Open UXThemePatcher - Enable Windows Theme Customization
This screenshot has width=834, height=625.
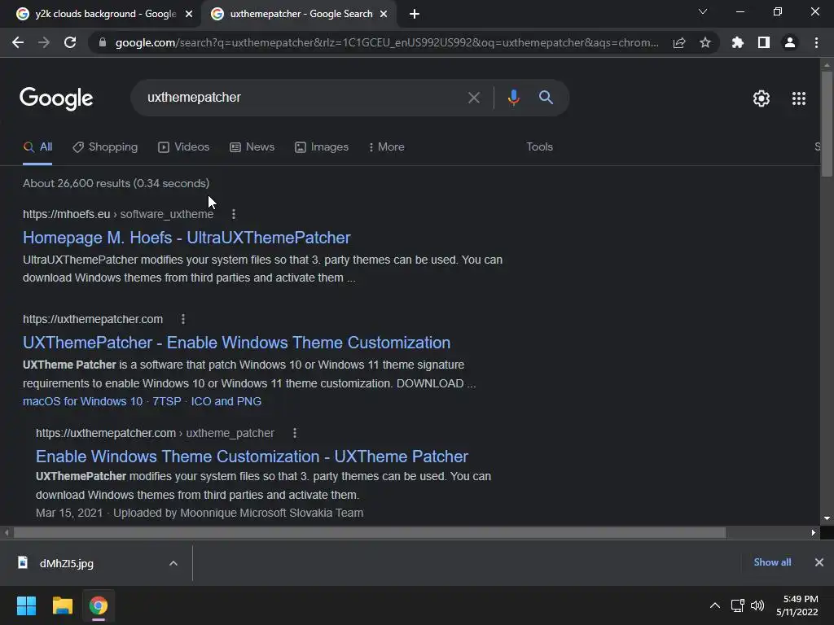(237, 343)
